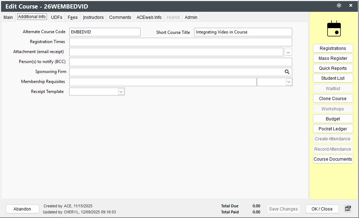Click the Total Paid value 0.00
This screenshot has width=359, height=218.
256,212
